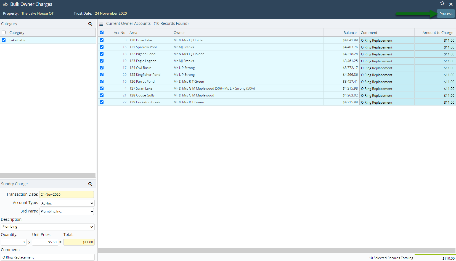Viewport: 456px width, 261px height.
Task: Open the hamburger menu for Current Owner Accounts
Action: 101,24
